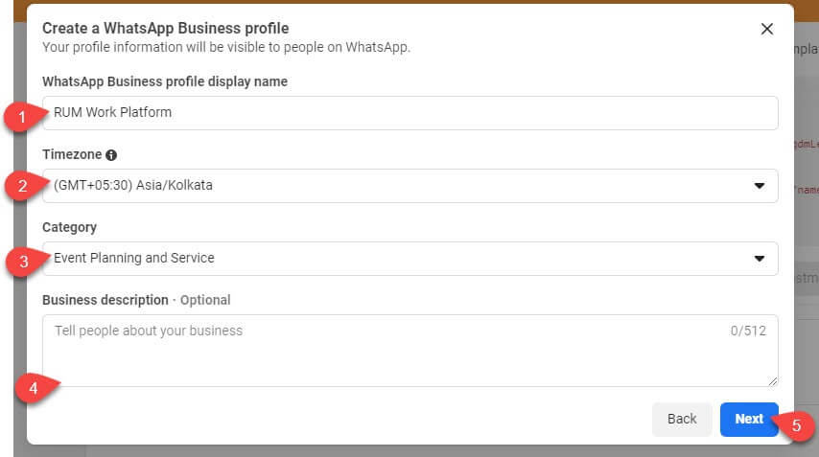Click the red marker number 3
Screen dimensions: 819x457
24,262
